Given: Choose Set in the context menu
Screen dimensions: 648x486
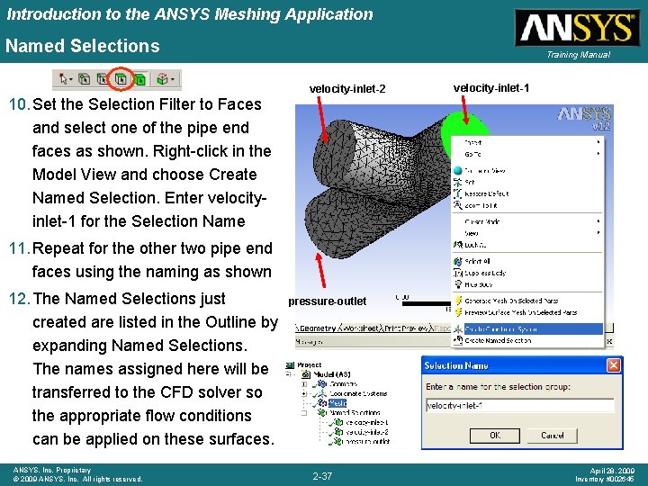Looking at the screenshot, I should 527,182.
